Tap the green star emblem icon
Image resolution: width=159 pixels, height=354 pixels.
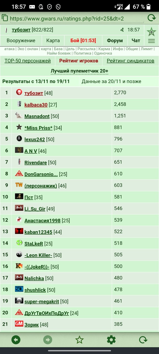[151, 32]
